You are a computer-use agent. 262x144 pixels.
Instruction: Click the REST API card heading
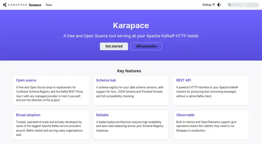click(x=183, y=80)
